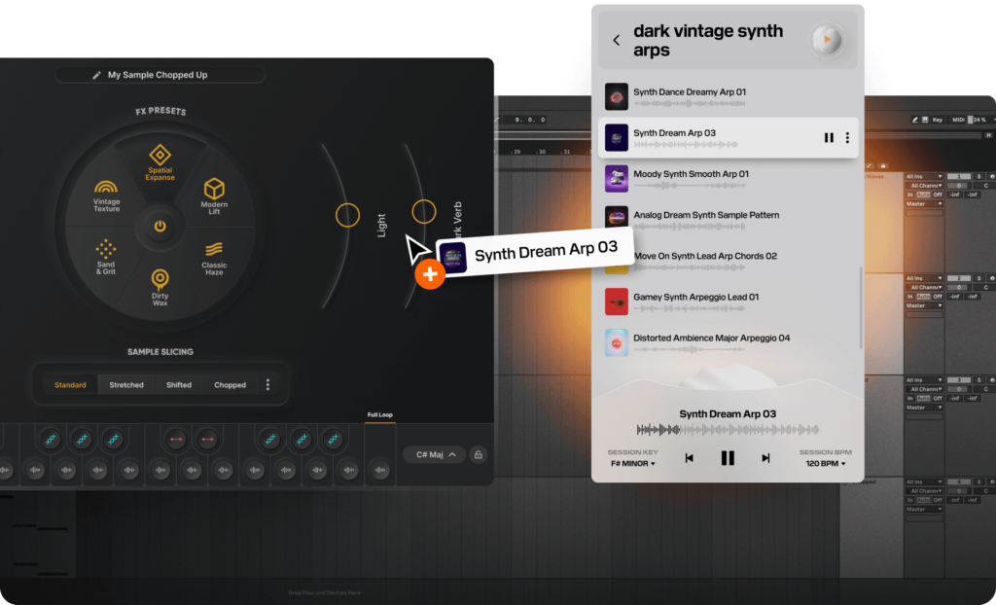Select the Sand & Grit preset
This screenshot has height=605, width=996.
pos(106,257)
